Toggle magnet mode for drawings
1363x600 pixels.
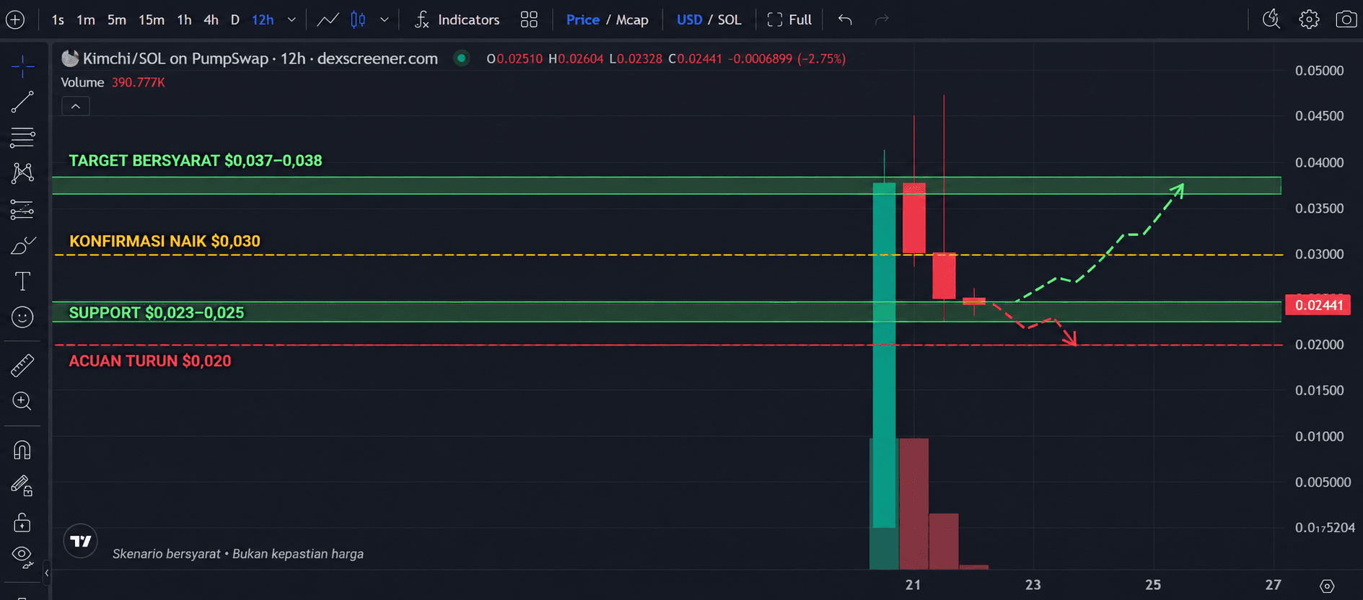click(x=22, y=451)
